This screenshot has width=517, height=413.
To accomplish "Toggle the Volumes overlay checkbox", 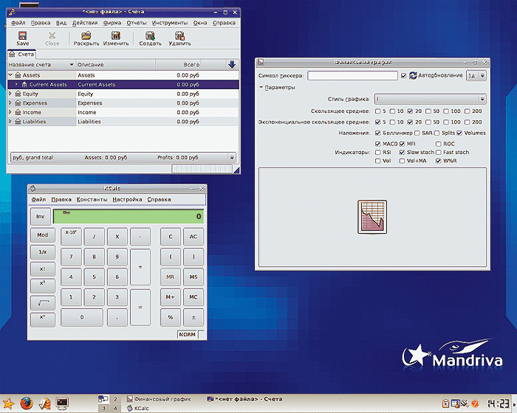I will [459, 133].
